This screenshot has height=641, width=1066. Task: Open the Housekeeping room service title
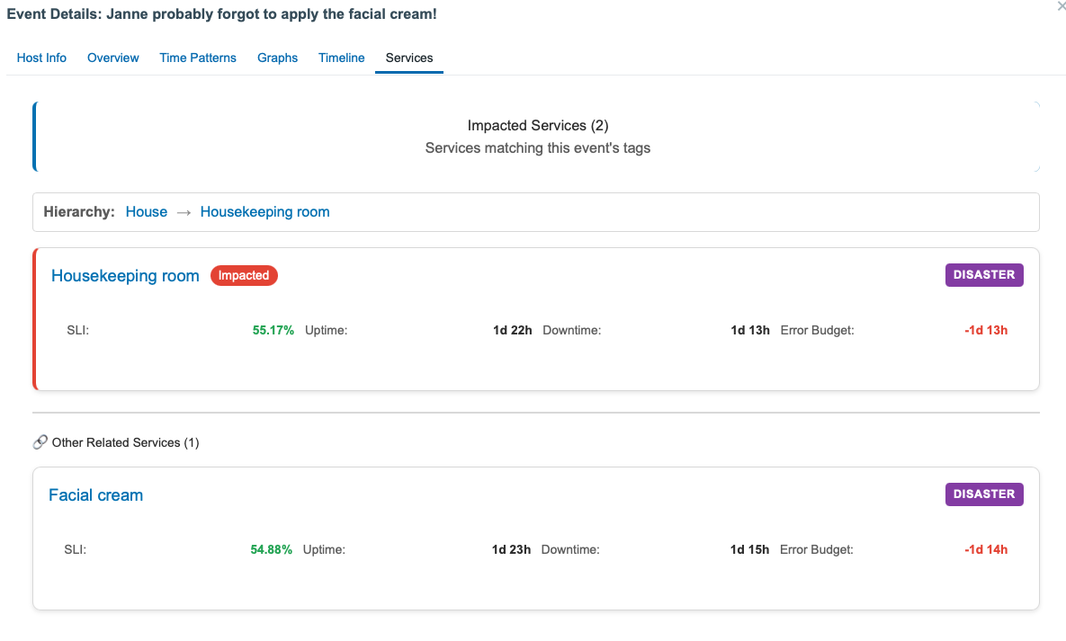pos(125,276)
